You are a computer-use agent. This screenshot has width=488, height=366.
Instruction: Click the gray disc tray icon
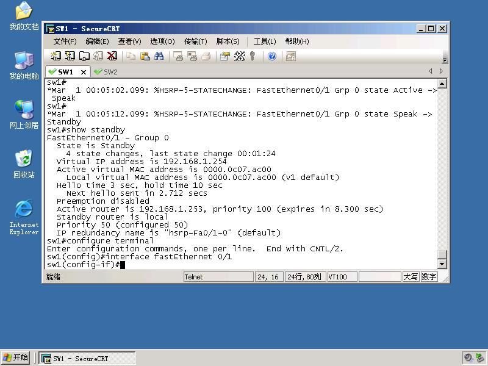tap(468, 358)
